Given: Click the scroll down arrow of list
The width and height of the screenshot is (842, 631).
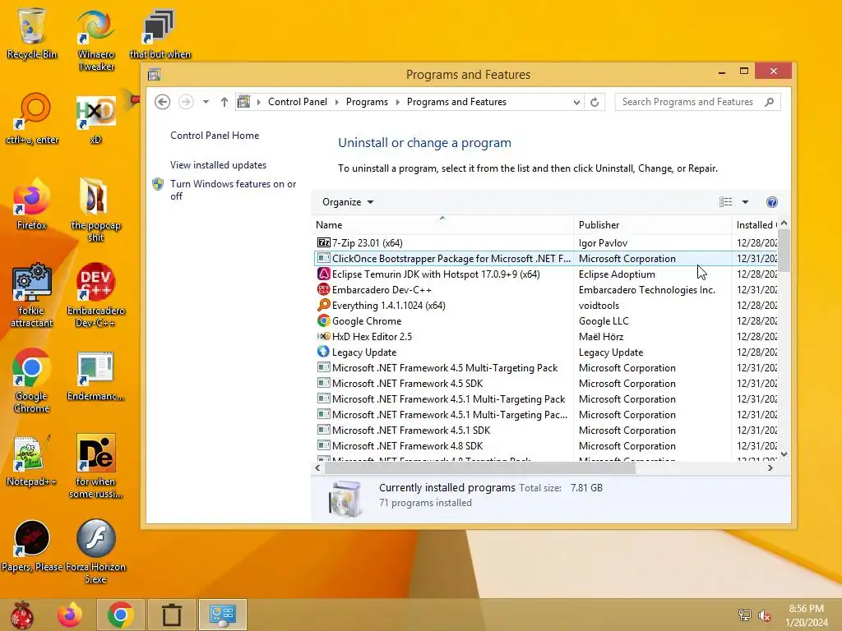Looking at the screenshot, I should pos(784,454).
